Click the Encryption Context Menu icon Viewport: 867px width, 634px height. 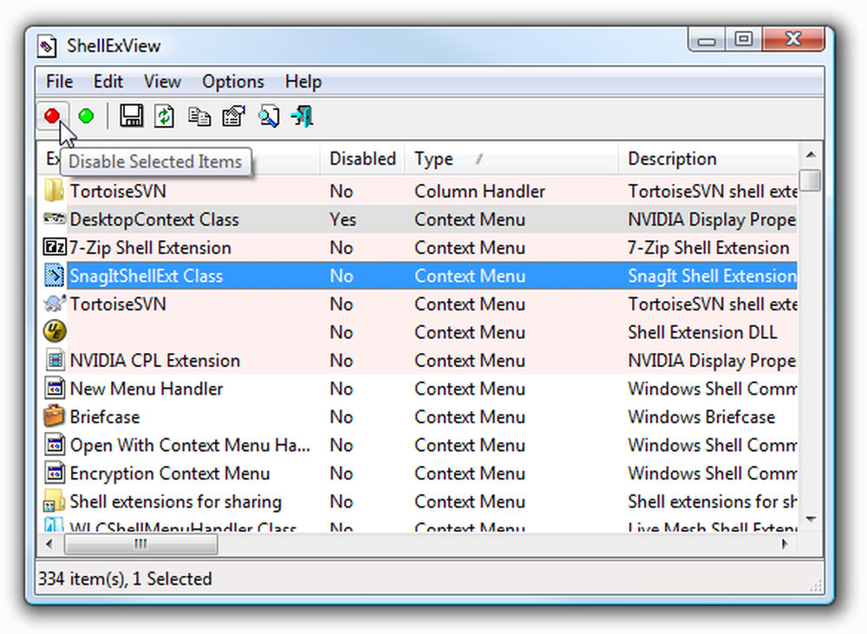coord(54,473)
